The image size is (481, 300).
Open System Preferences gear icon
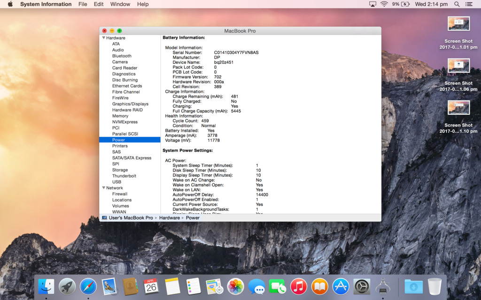pos(362,287)
